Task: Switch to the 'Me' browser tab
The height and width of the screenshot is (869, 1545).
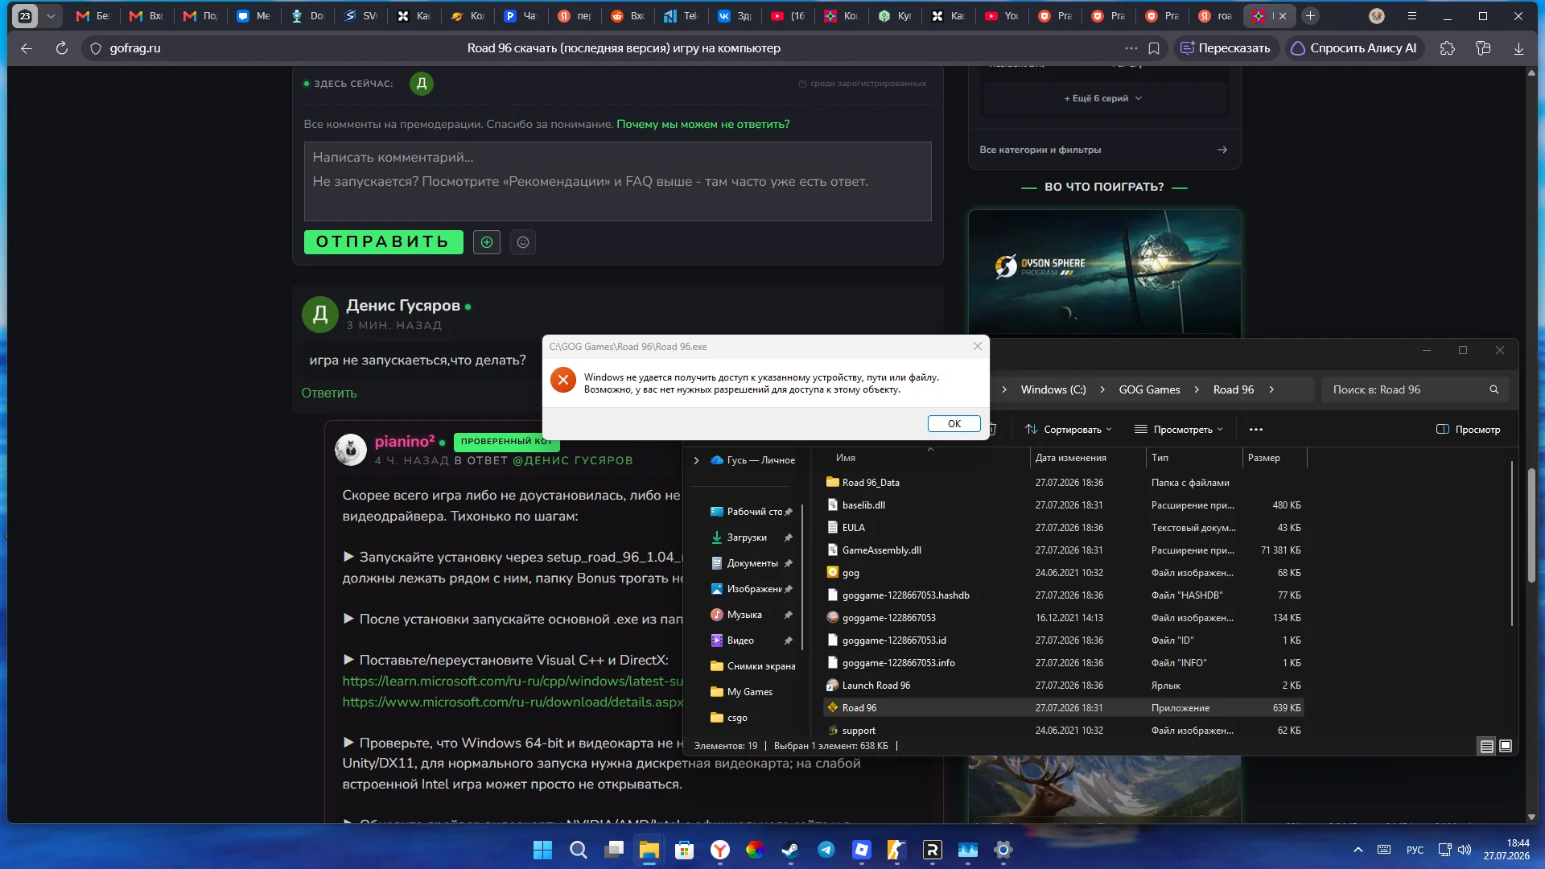Action: 253,16
